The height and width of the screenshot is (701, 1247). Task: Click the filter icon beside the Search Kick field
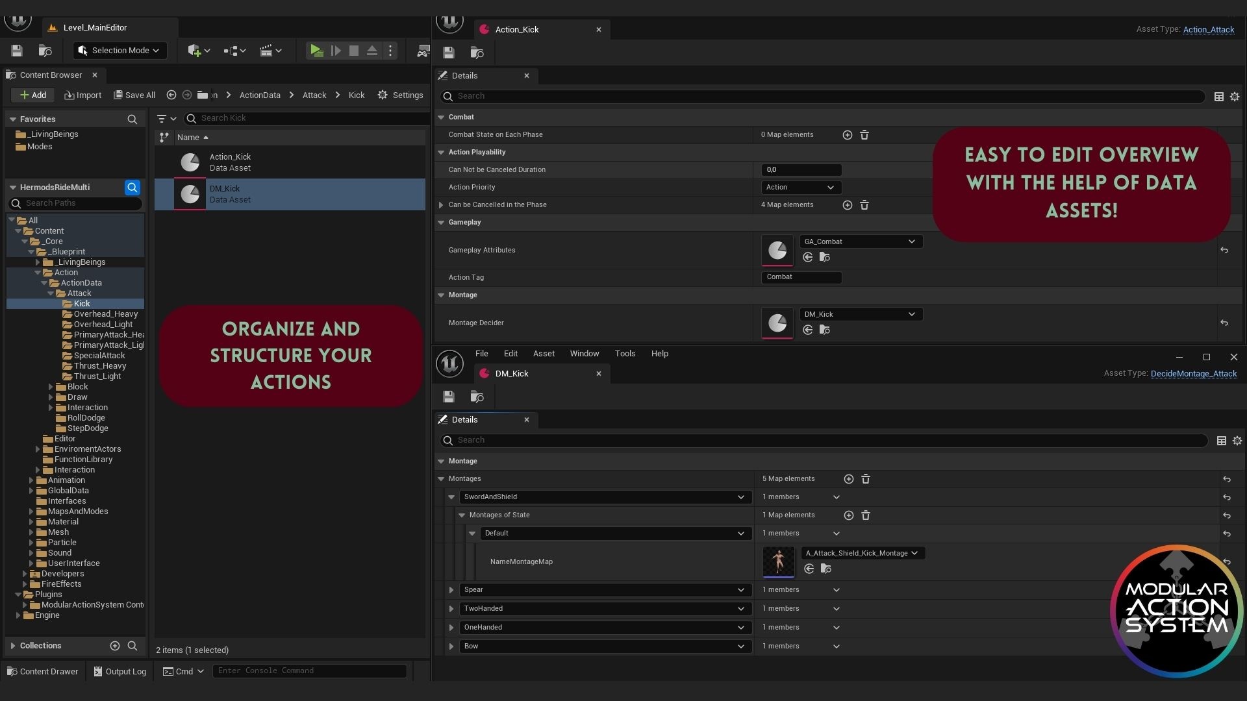(x=162, y=118)
